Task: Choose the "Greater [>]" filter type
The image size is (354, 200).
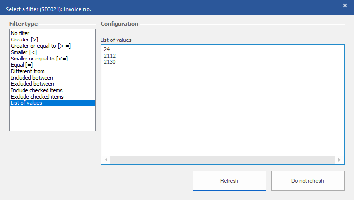Action: (24, 40)
